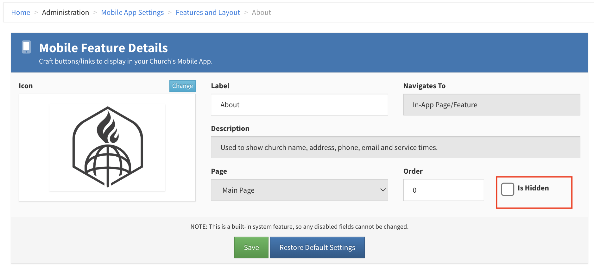This screenshot has width=594, height=267.
Task: Open Mobile App Settings breadcrumb
Action: (132, 12)
